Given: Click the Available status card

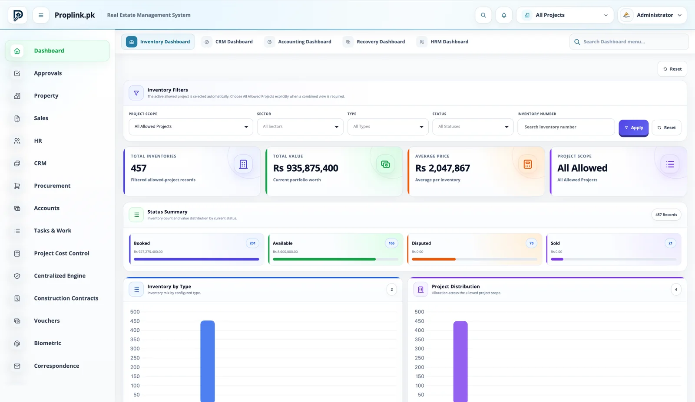Looking at the screenshot, I should pyautogui.click(x=335, y=249).
